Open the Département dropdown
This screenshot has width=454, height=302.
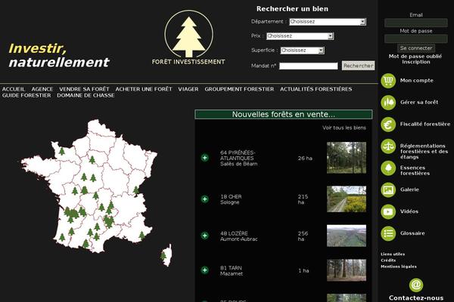328,22
